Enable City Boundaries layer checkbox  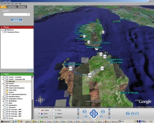tap(5, 86)
